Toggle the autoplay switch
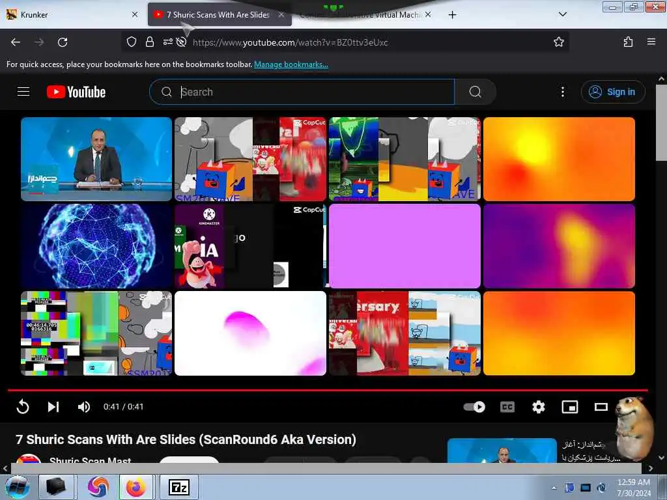 coord(474,407)
